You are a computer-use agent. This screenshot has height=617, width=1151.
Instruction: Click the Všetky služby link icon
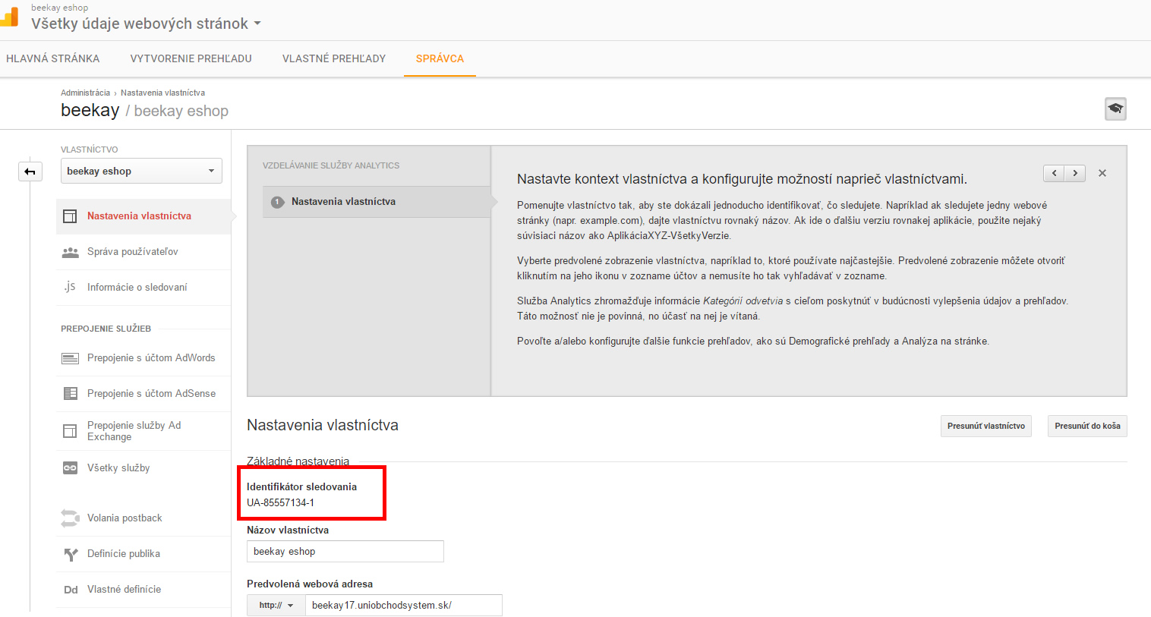click(x=70, y=467)
